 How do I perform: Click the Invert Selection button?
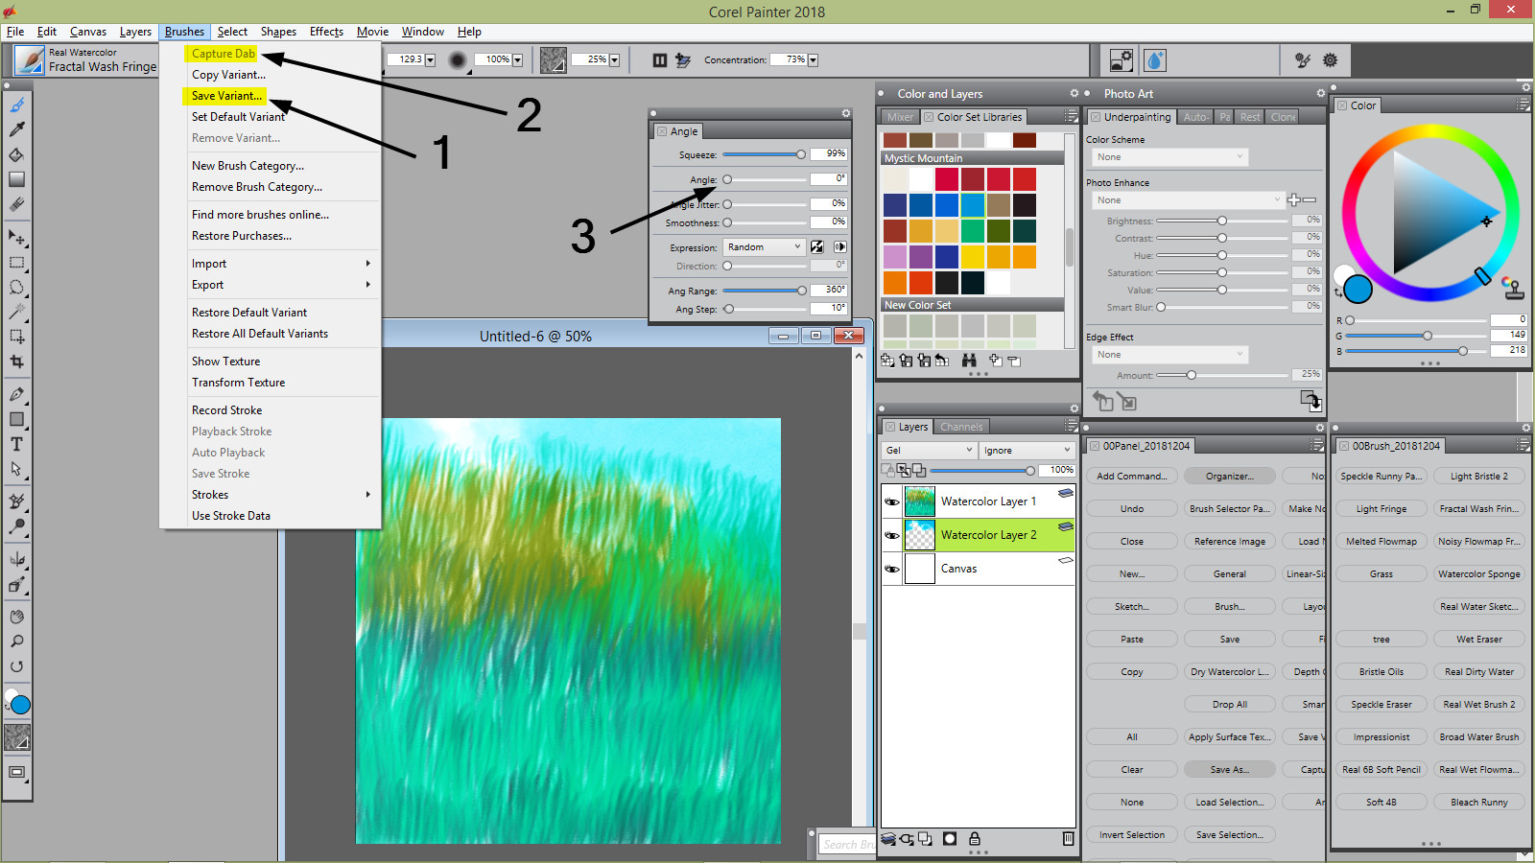(1132, 835)
